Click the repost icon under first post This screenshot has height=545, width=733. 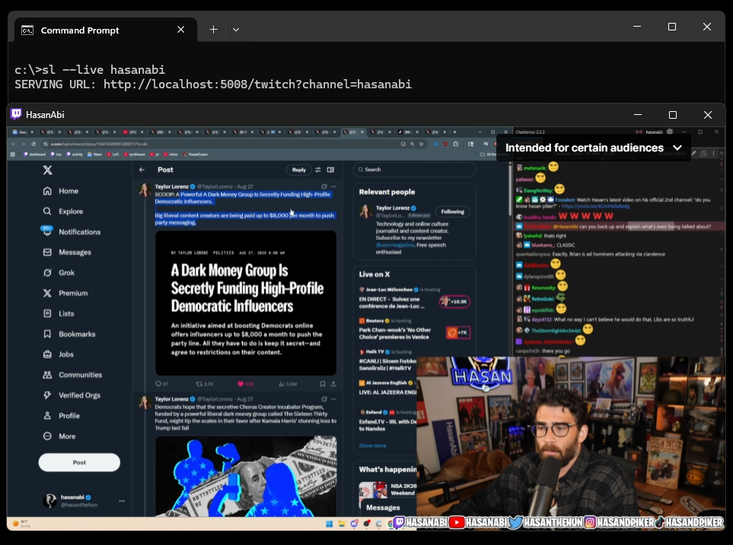pos(199,384)
